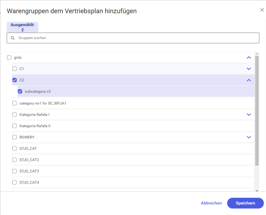This screenshot has width=266, height=215.
Task: Uncheck the subcategory c3 checkbox
Action: (x=20, y=92)
